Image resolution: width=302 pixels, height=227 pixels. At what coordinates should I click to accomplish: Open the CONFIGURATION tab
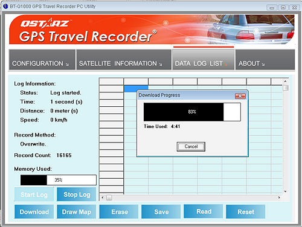pyautogui.click(x=42, y=60)
